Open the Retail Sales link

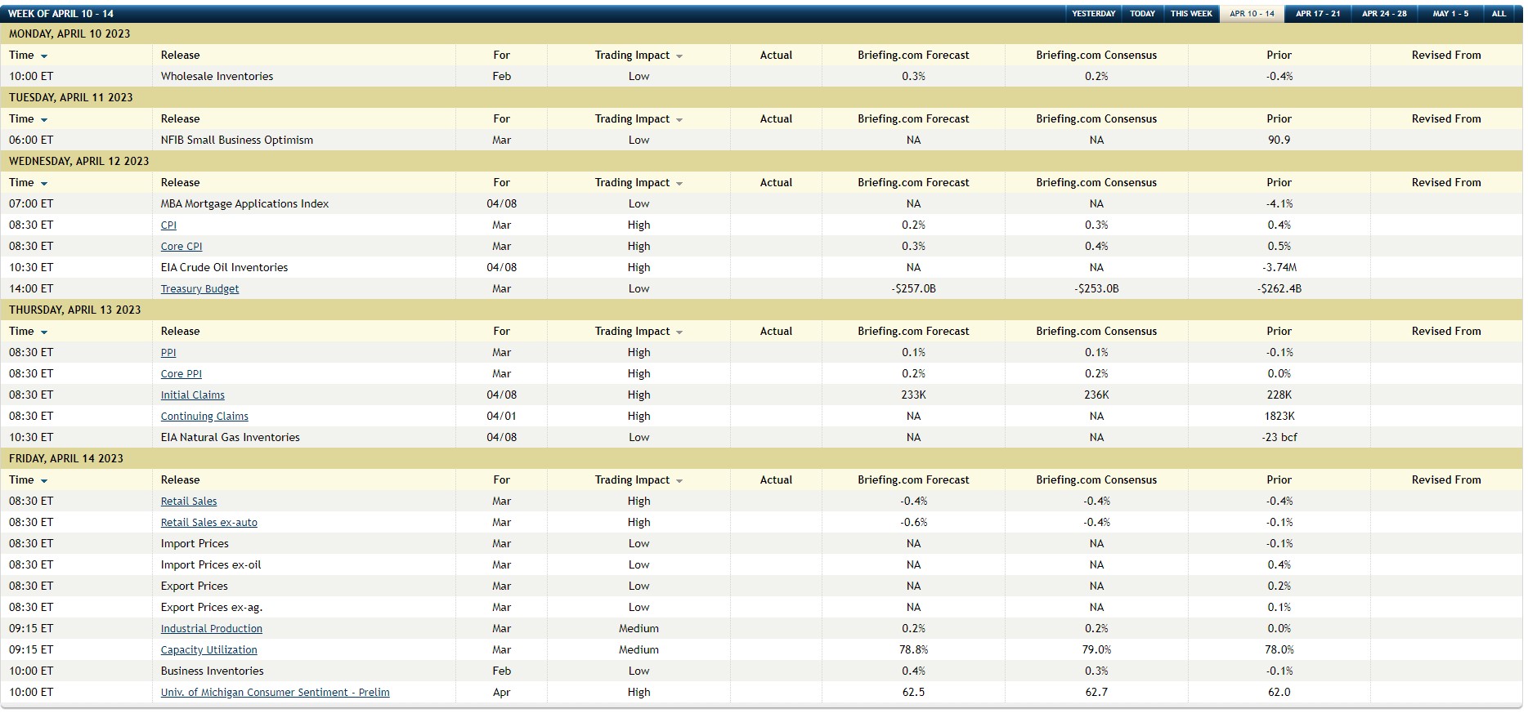click(189, 501)
